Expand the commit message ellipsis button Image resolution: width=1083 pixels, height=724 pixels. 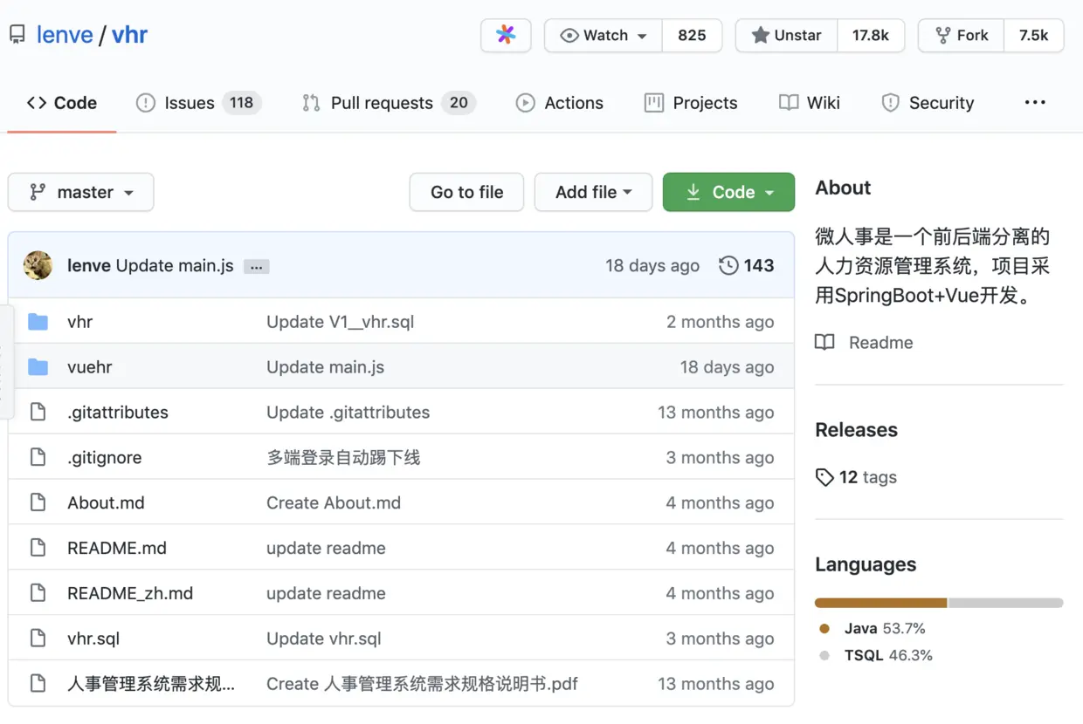256,267
